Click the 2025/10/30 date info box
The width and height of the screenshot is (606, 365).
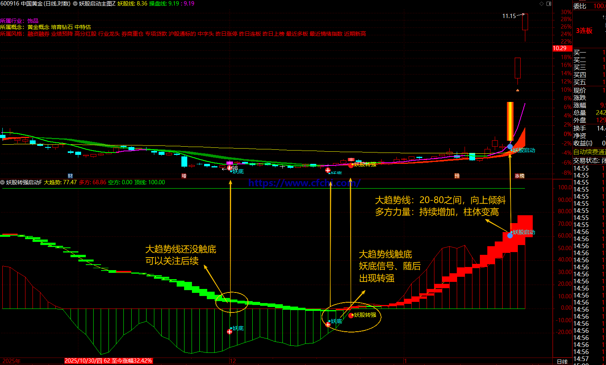click(108, 361)
